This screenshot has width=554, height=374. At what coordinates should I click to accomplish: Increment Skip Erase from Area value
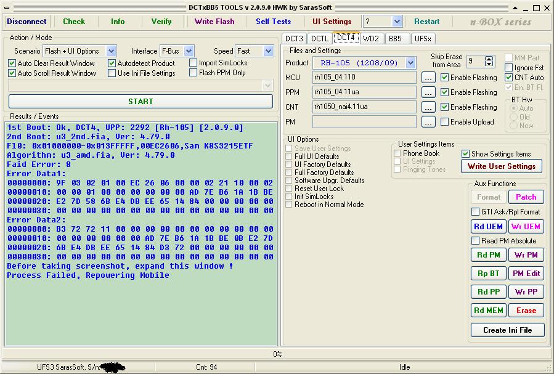tap(489, 59)
